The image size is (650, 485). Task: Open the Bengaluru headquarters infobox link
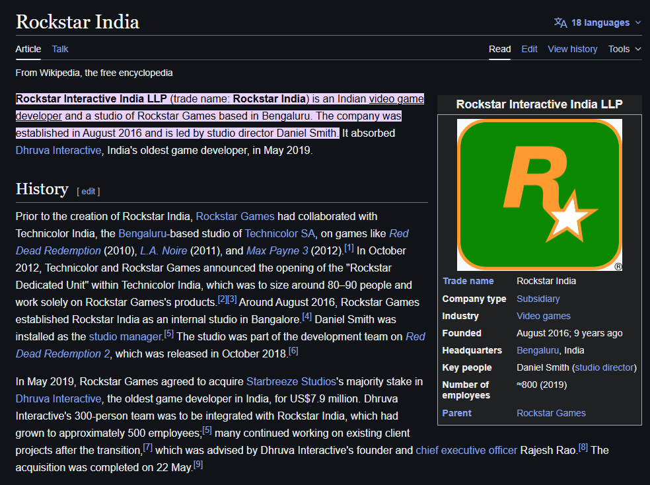tap(538, 350)
